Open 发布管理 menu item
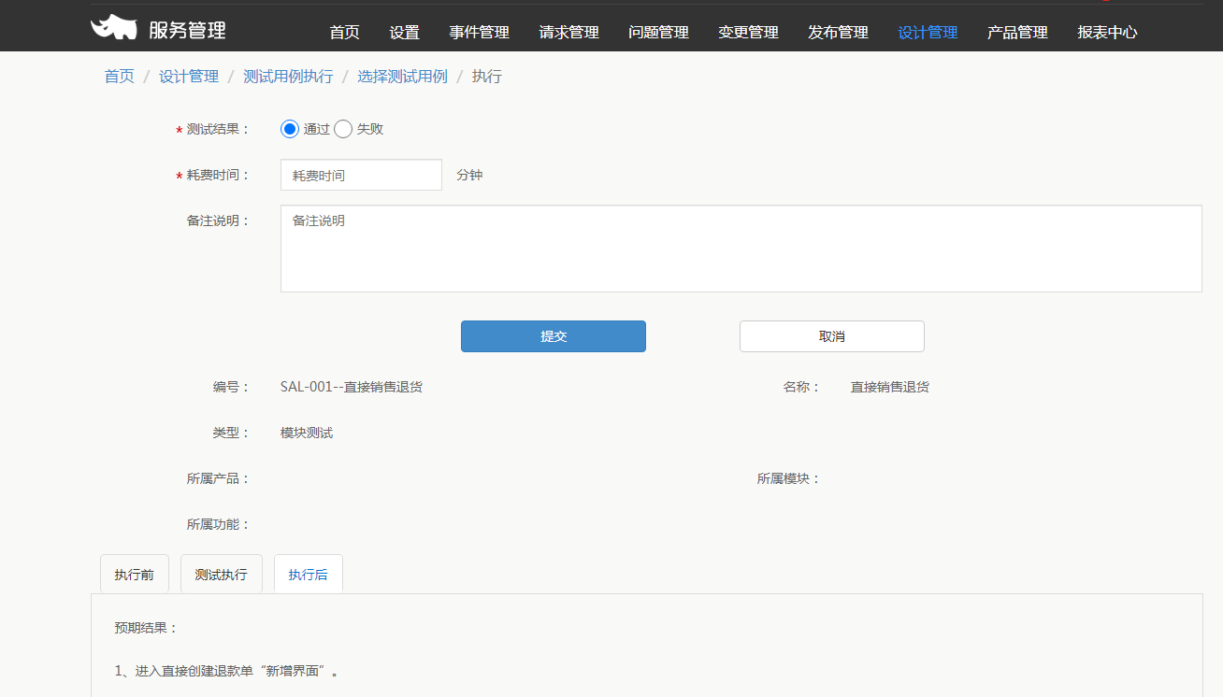The image size is (1223, 697). (x=838, y=32)
